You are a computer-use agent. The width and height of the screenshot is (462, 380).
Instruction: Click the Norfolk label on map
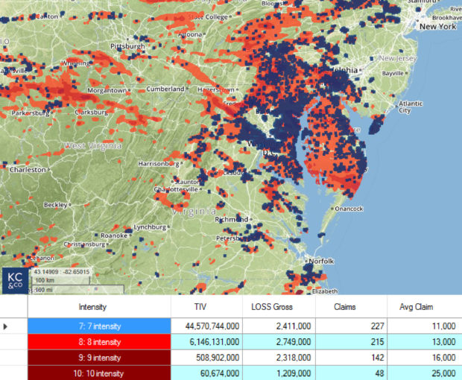pyautogui.click(x=322, y=262)
